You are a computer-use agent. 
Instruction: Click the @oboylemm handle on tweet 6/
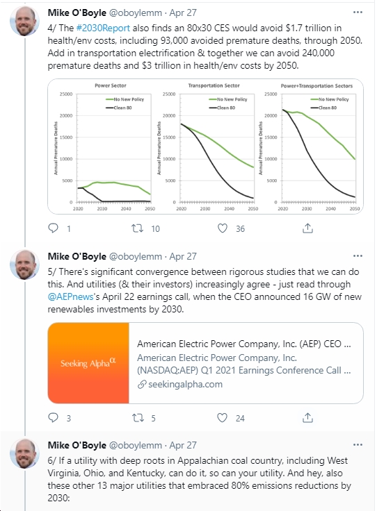136,445
